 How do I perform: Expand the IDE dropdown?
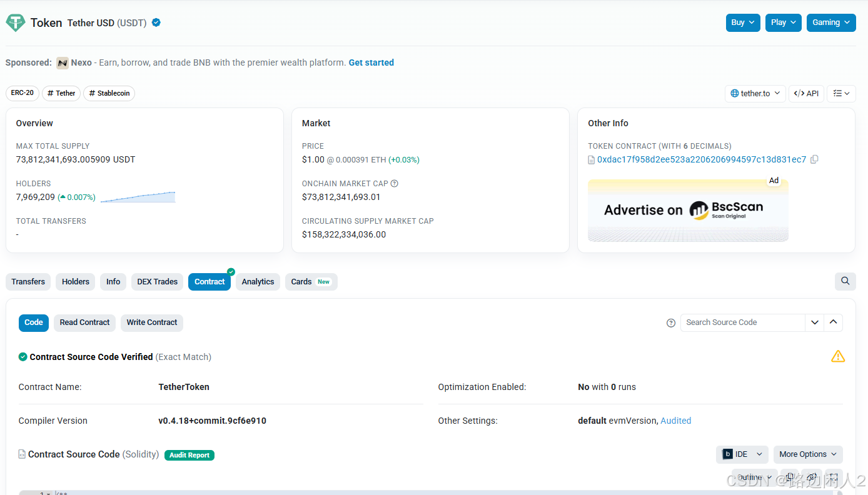tap(742, 454)
